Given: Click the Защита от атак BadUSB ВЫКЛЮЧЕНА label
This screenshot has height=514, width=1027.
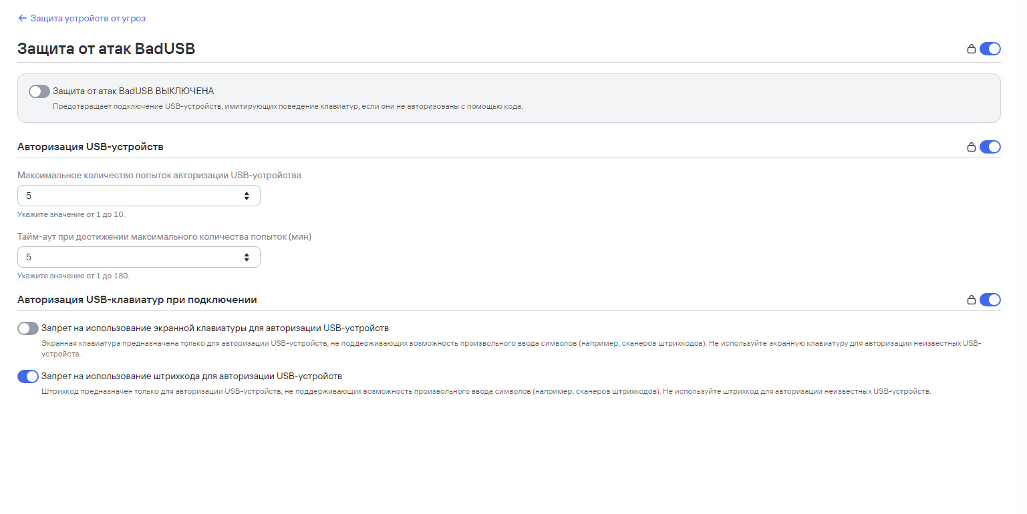Looking at the screenshot, I should (133, 91).
